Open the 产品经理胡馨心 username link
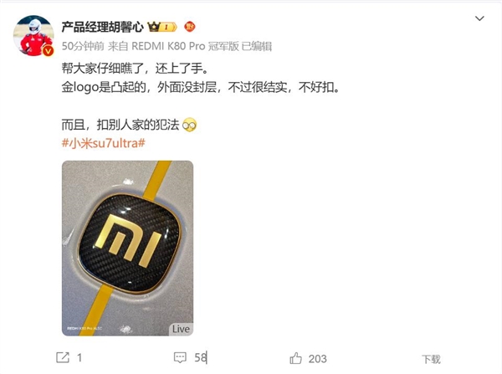This screenshot has width=502, height=374. [102, 28]
